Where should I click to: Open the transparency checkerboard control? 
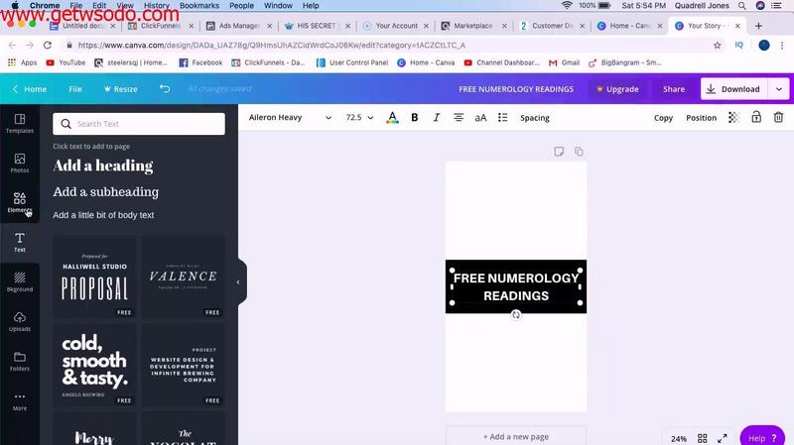tap(733, 117)
